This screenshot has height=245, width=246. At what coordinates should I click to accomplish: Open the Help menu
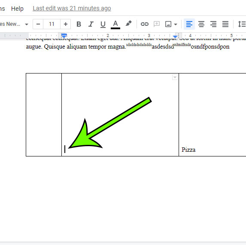17,9
